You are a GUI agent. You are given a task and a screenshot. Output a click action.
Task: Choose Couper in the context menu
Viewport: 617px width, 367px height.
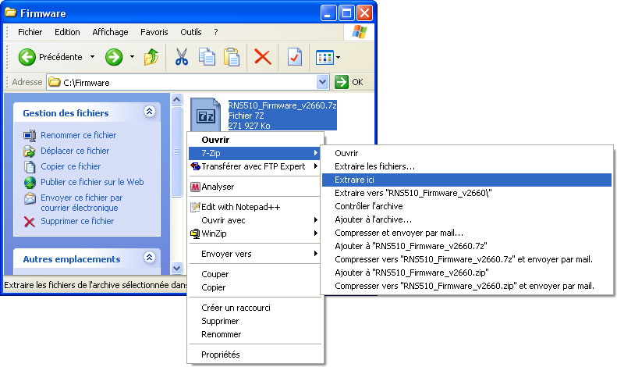coord(254,274)
